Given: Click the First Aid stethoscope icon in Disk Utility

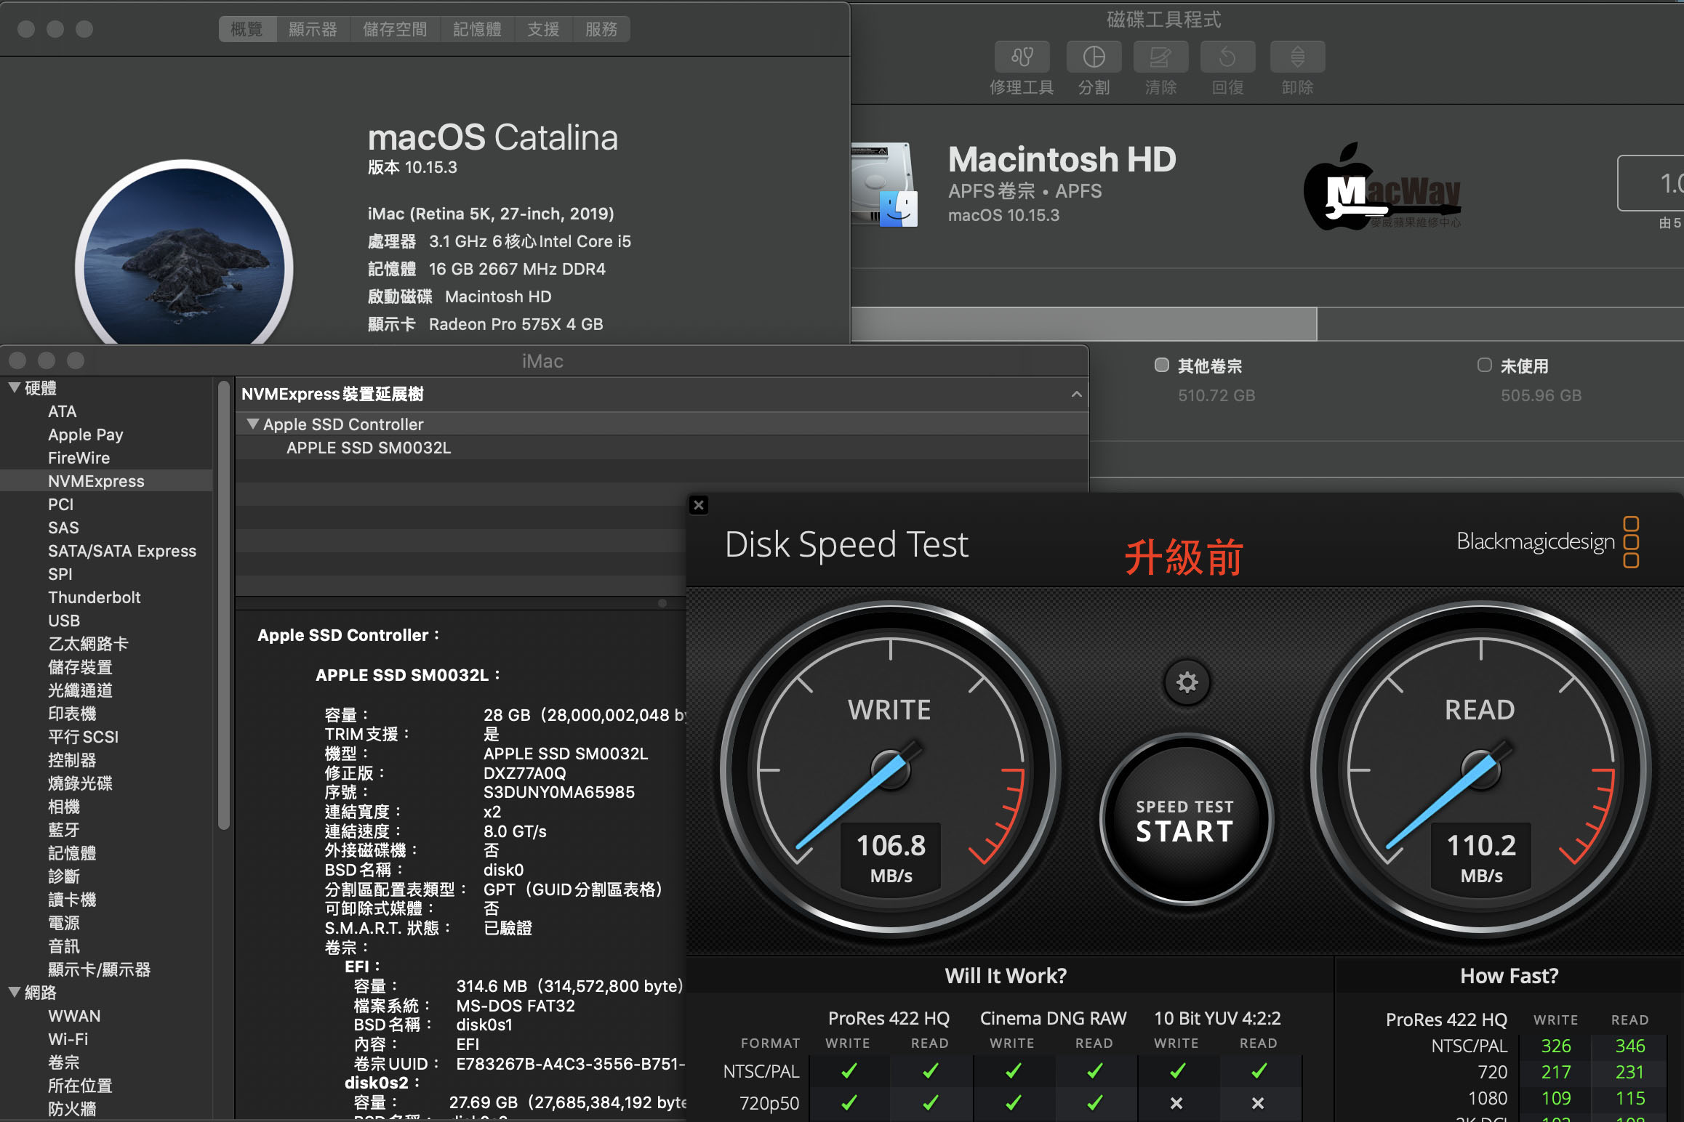Looking at the screenshot, I should [x=1022, y=57].
